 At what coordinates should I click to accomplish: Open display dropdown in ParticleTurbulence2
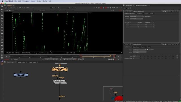[136, 16]
